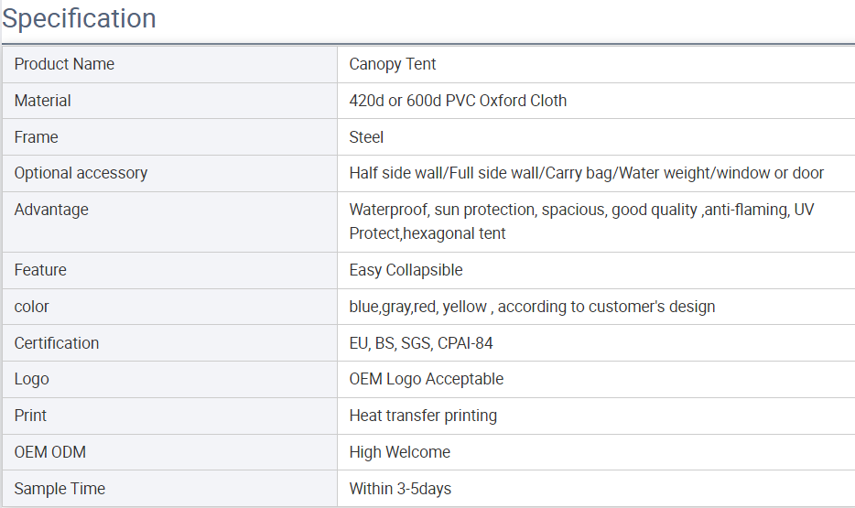
Task: Select the Frame label cell
Action: (x=170, y=136)
